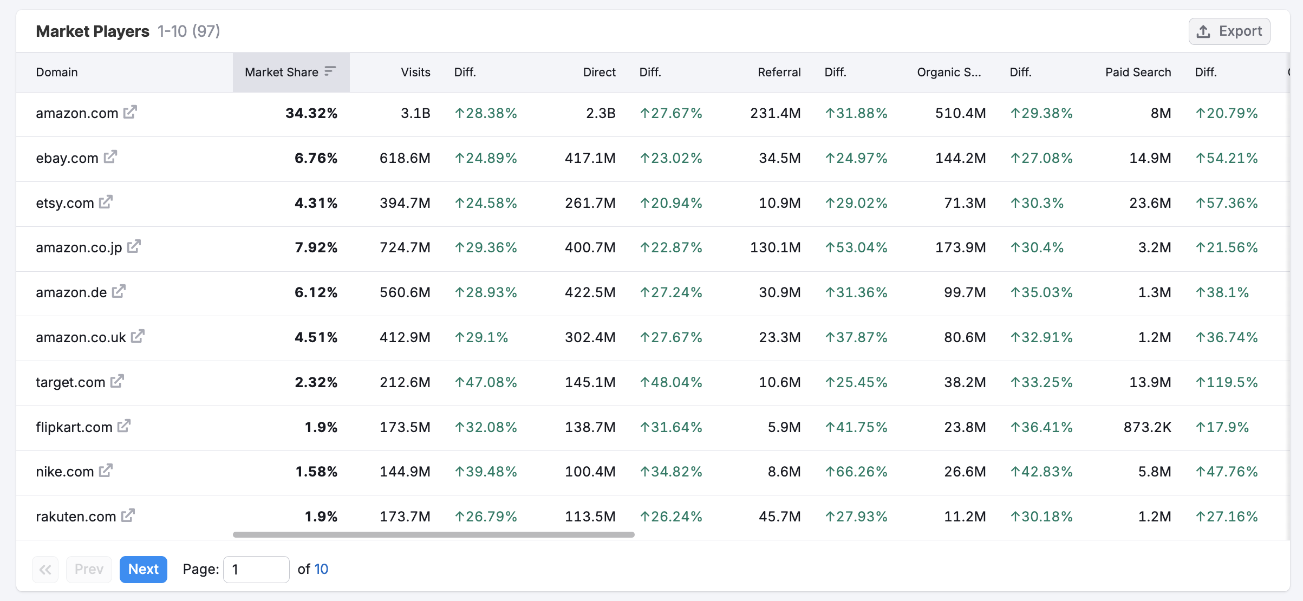Open rakuten.com via its external link icon

tap(128, 515)
